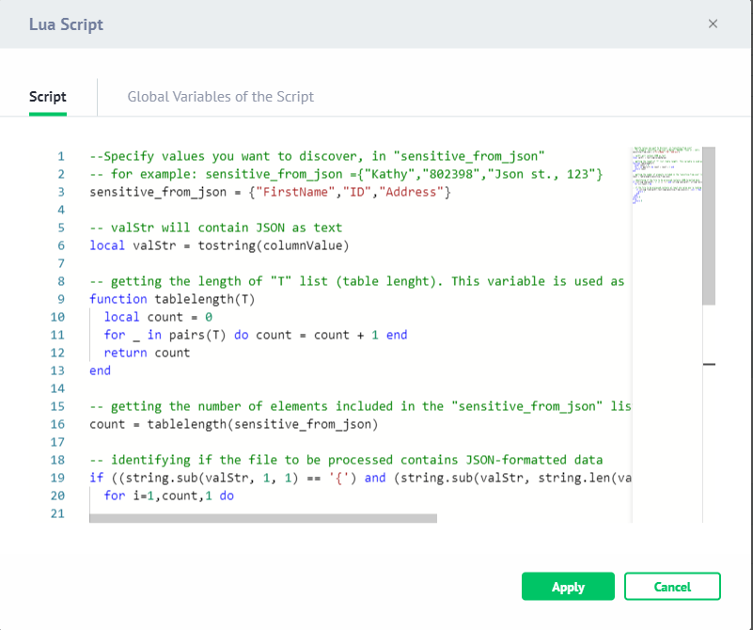Screen dimensions: 753x630
Task: Click the horizontal scrollbar under the code
Action: tap(263, 518)
